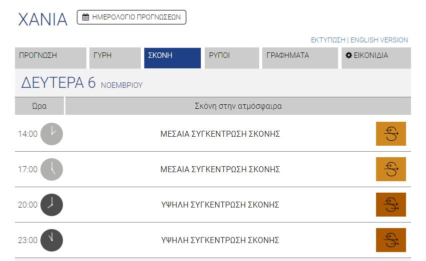
Task: Click the 14:00 clock icon
Action: point(51,134)
